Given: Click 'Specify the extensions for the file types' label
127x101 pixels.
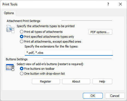Looking at the screenshot, I should click(x=51, y=46).
